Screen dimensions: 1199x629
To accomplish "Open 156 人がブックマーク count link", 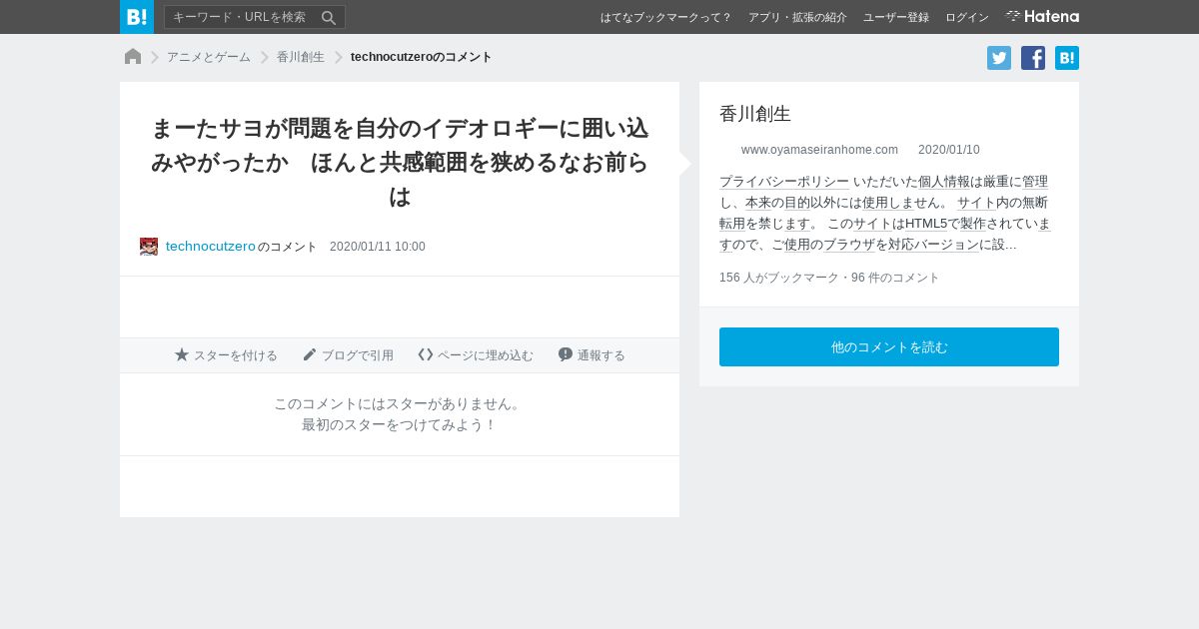I will tap(779, 278).
